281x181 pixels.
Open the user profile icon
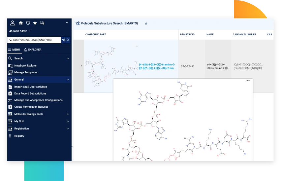tap(12, 23)
